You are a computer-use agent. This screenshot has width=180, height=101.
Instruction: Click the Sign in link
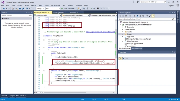tap(171, 6)
